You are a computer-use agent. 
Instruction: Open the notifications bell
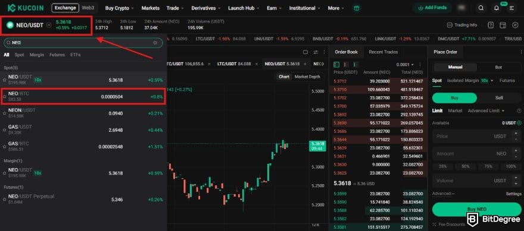pyautogui.click(x=497, y=8)
